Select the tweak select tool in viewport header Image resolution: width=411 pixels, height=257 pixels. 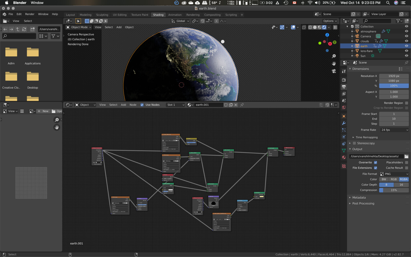click(78, 21)
